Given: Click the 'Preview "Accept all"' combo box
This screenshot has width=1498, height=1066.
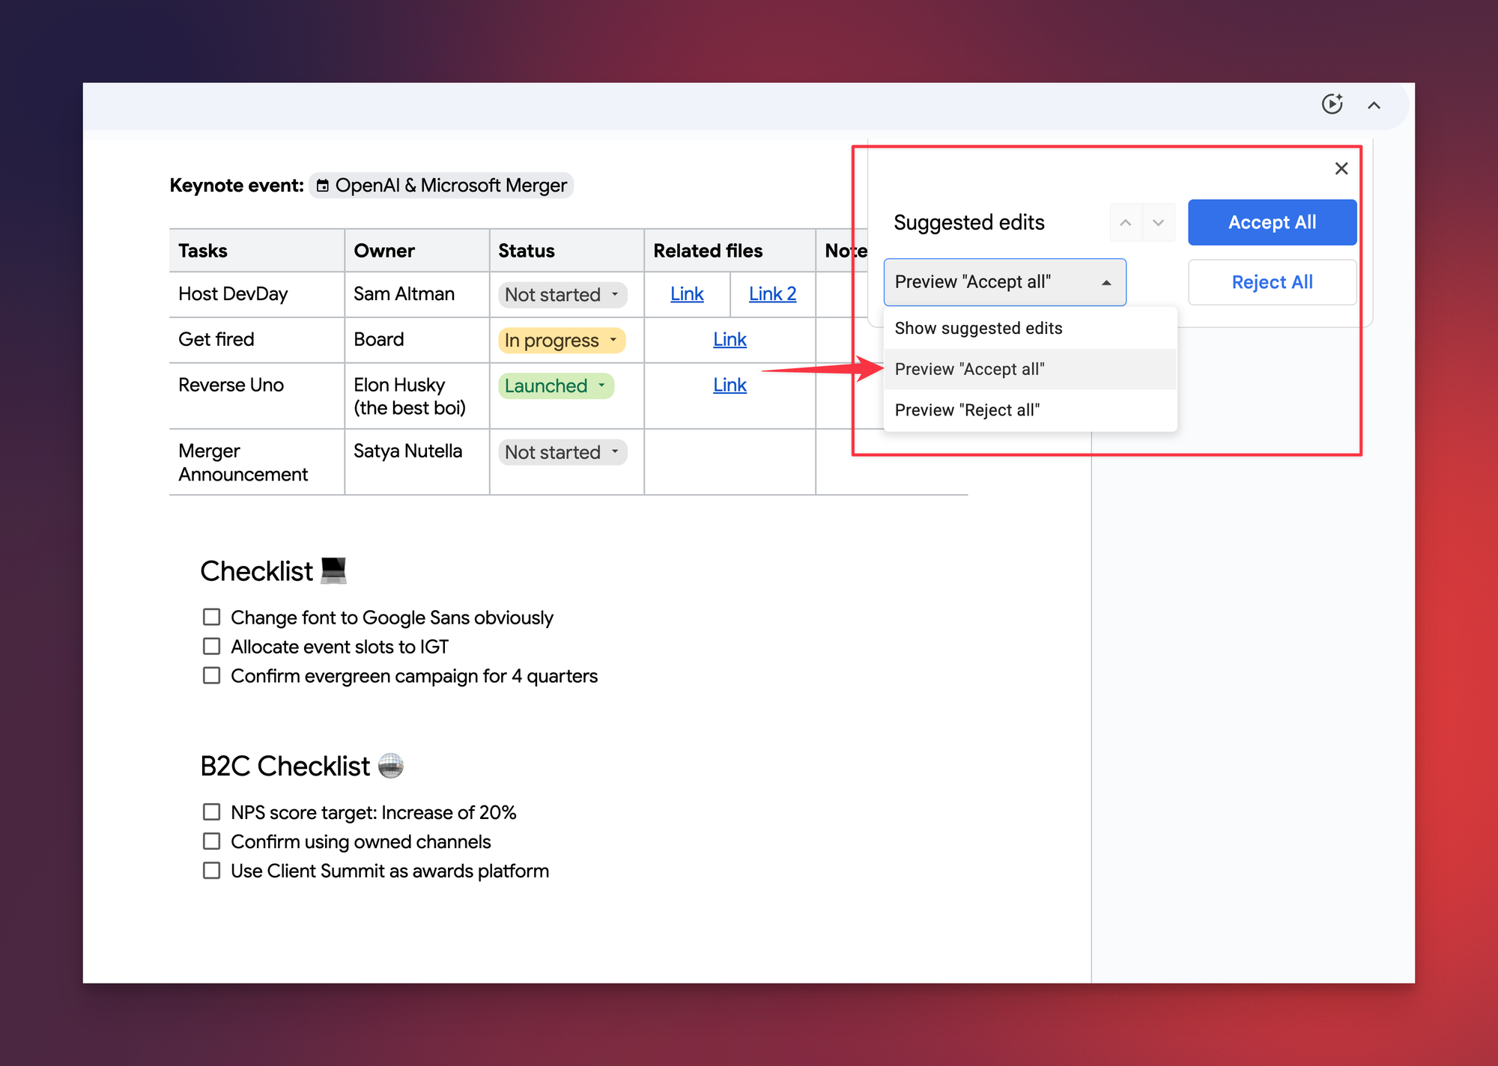Looking at the screenshot, I should pos(1004,282).
